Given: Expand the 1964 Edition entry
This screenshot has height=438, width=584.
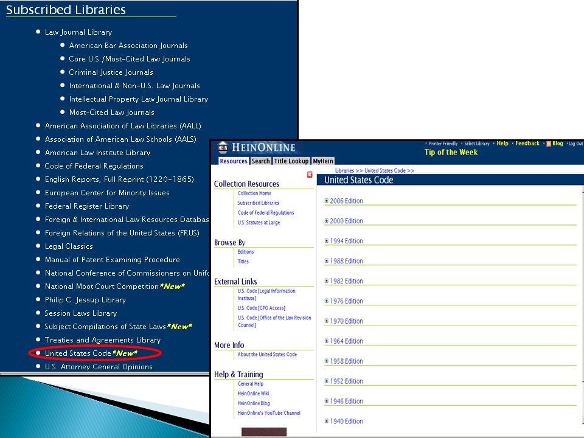Looking at the screenshot, I should [326, 341].
